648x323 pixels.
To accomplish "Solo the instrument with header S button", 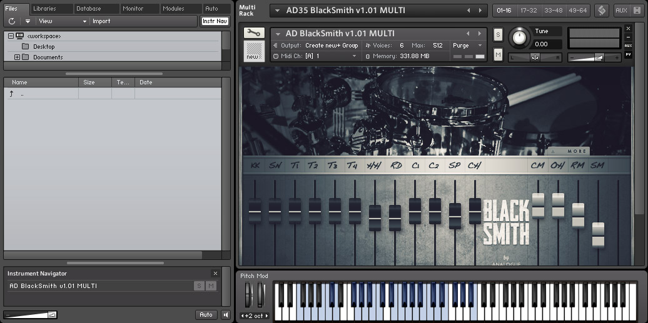I will tap(498, 34).
